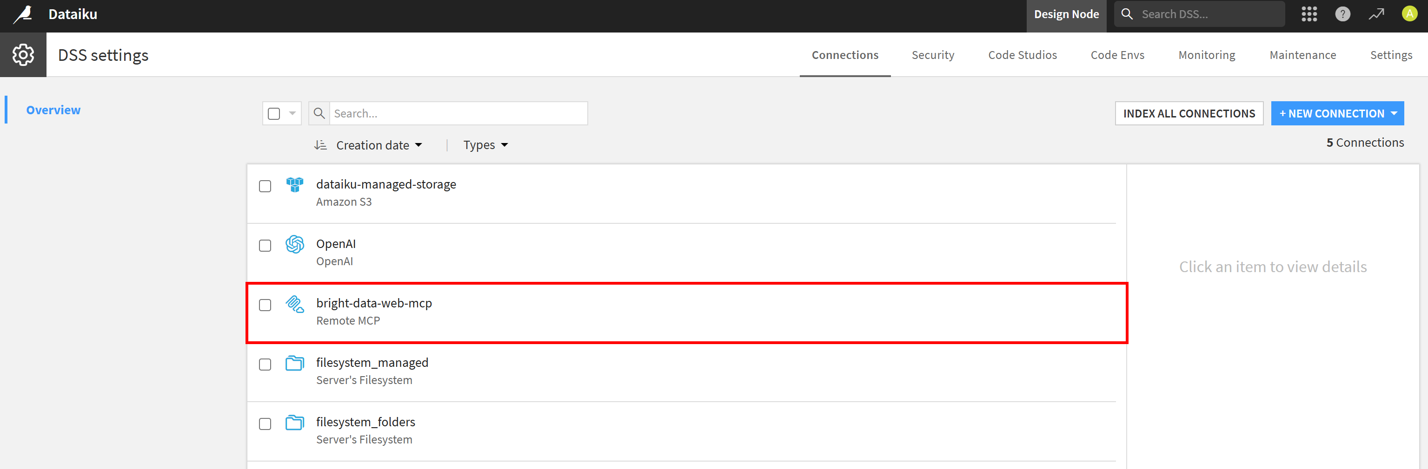The width and height of the screenshot is (1428, 469).
Task: Open the filesystem_folders connection name
Action: pyautogui.click(x=365, y=422)
